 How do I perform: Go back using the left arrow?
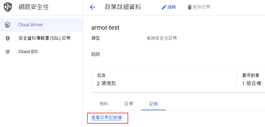93,7
